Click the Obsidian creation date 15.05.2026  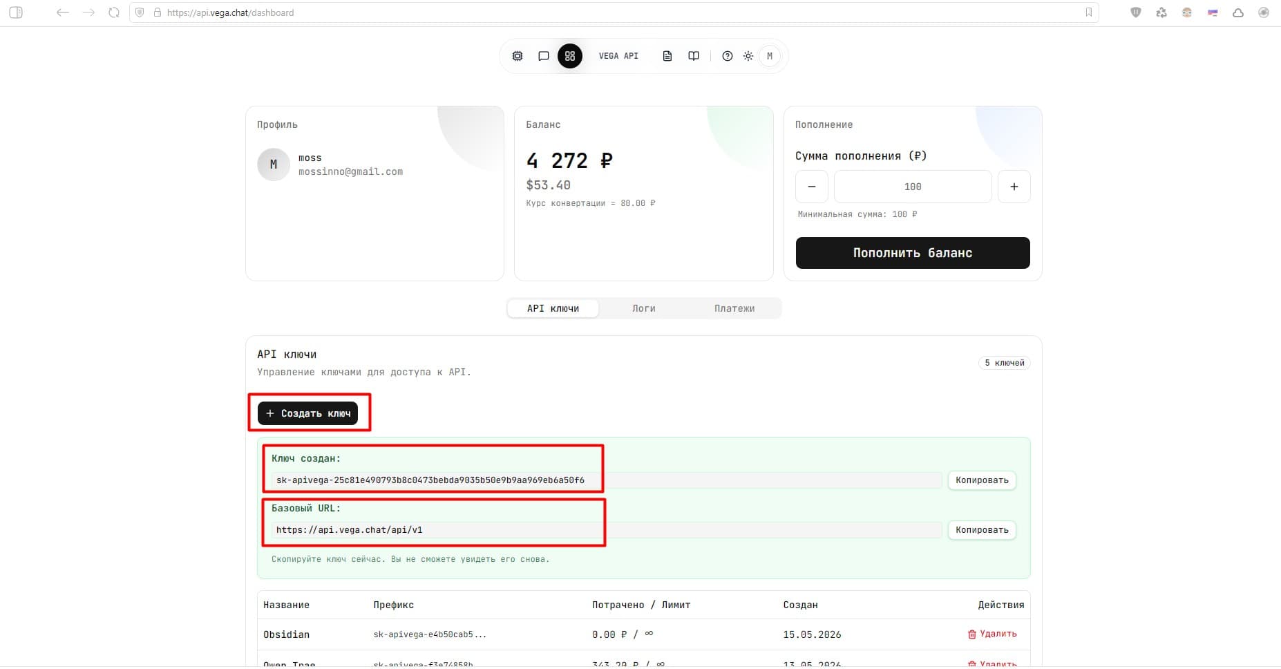click(x=812, y=634)
